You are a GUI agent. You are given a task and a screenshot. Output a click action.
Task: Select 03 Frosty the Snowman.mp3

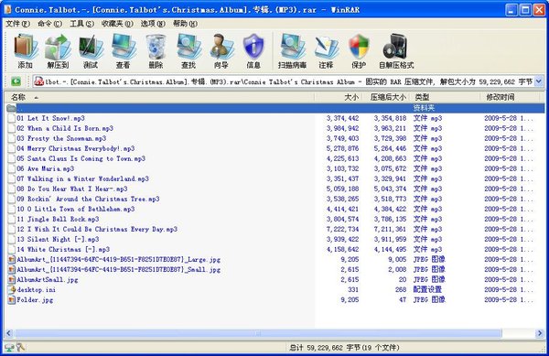[x=61, y=138]
